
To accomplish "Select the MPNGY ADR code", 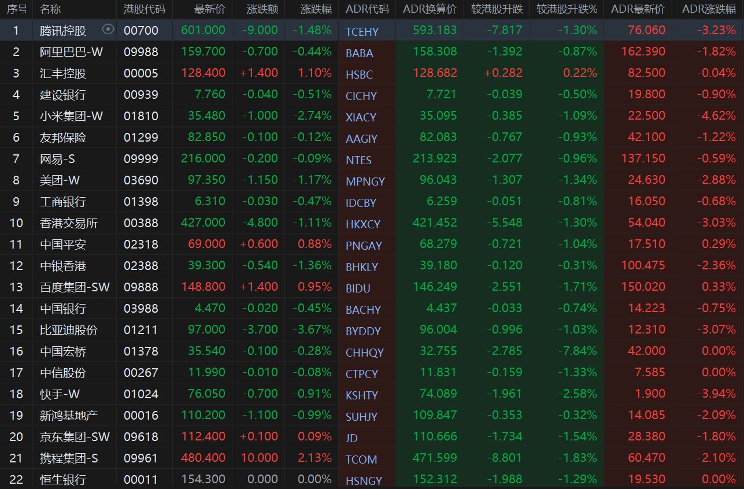I will click(365, 181).
